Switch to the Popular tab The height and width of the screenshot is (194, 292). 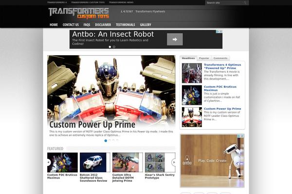tap(204, 58)
